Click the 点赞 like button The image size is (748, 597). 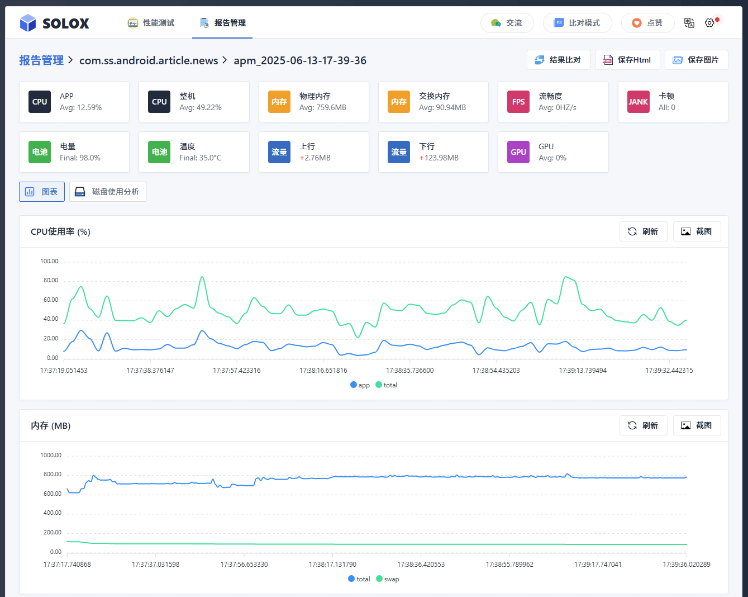pyautogui.click(x=647, y=23)
